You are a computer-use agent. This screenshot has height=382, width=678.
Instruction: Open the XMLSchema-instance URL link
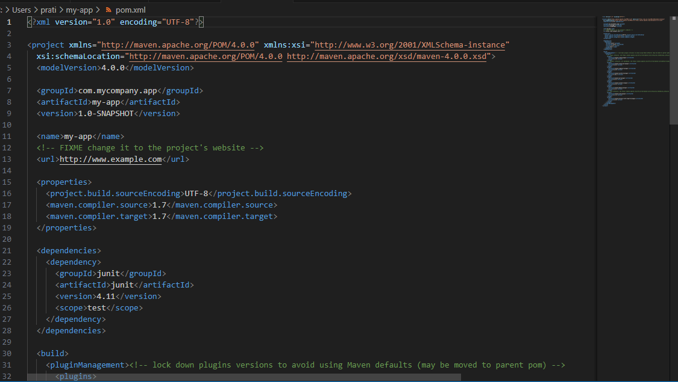coord(411,45)
